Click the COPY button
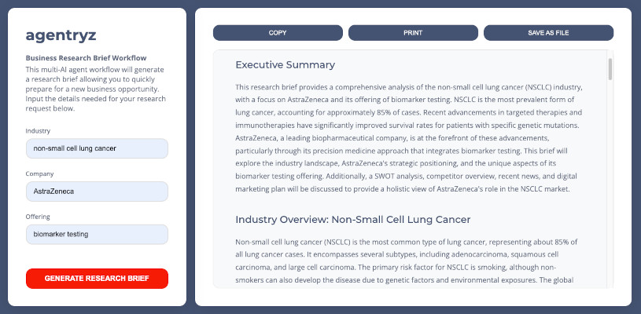Screen dimensions: 641x314 click(x=278, y=33)
